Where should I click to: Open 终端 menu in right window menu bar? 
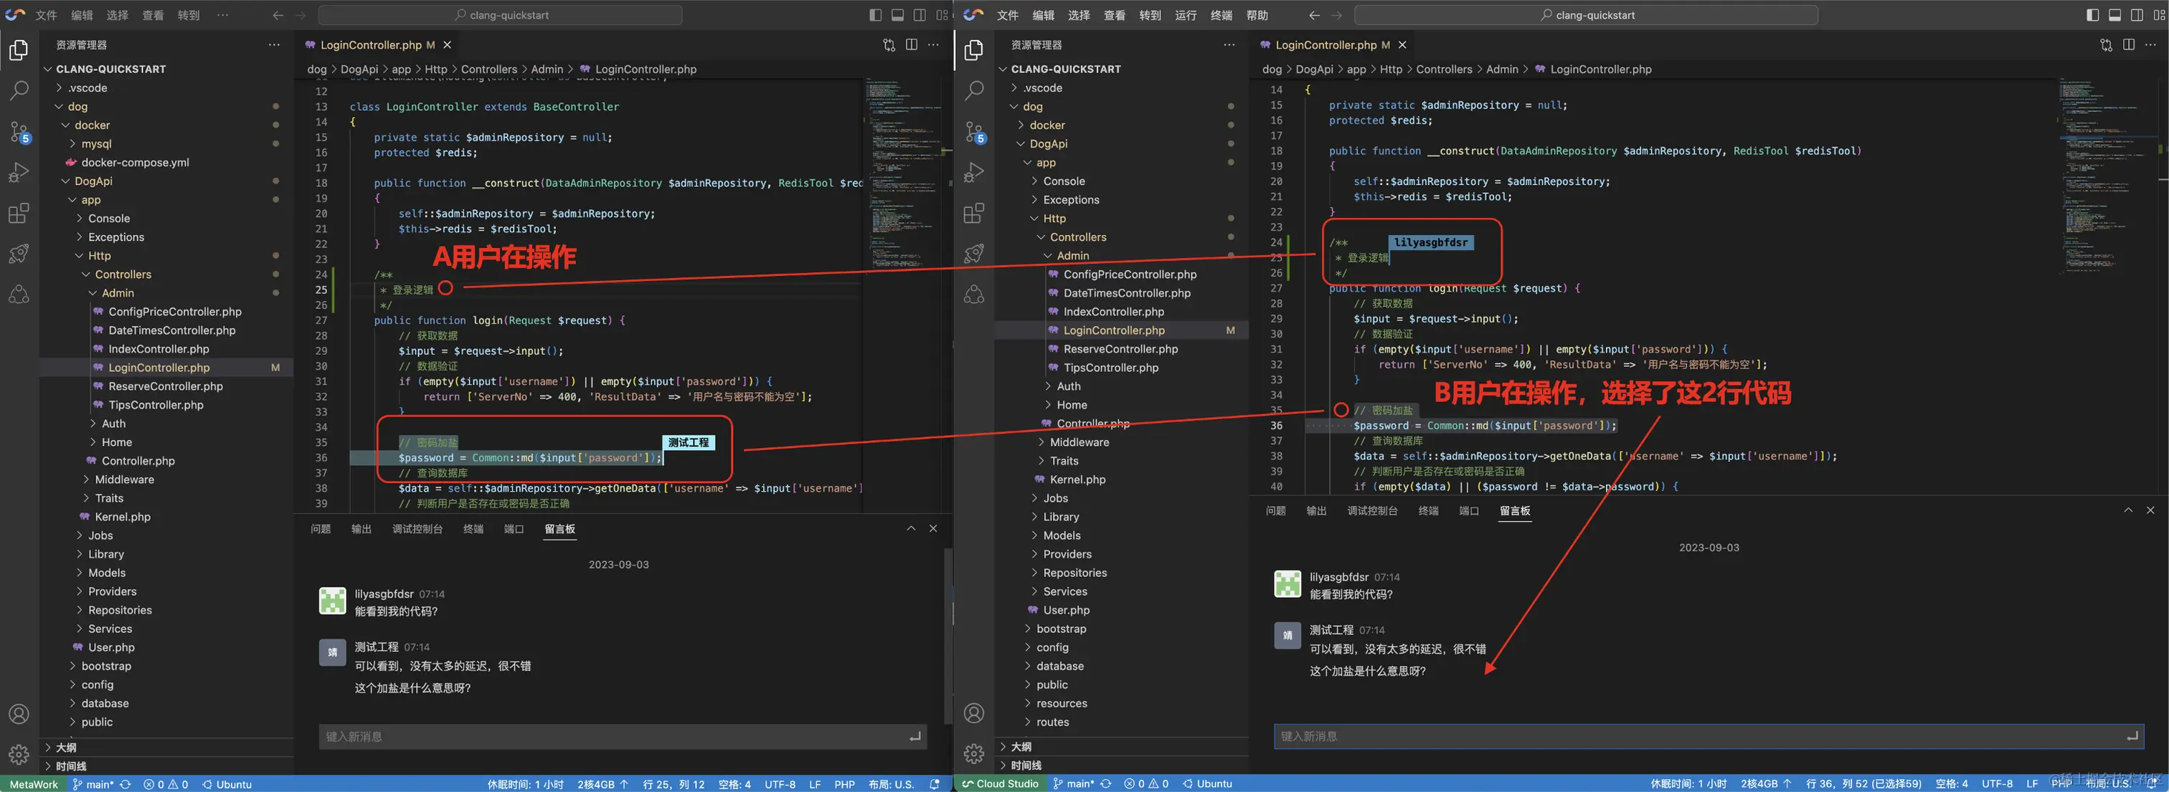point(1221,15)
